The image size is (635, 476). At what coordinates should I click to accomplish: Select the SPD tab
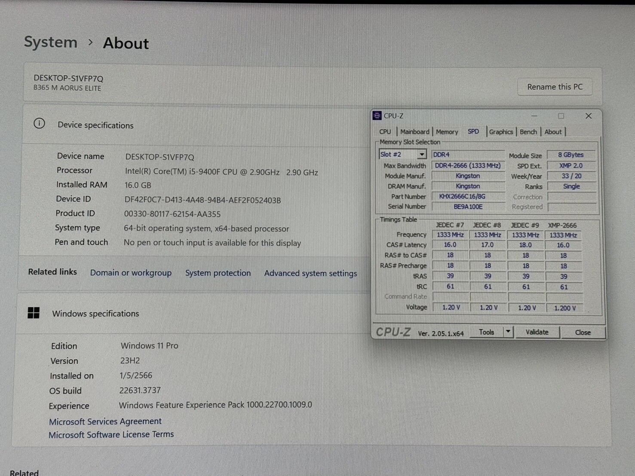point(473,131)
